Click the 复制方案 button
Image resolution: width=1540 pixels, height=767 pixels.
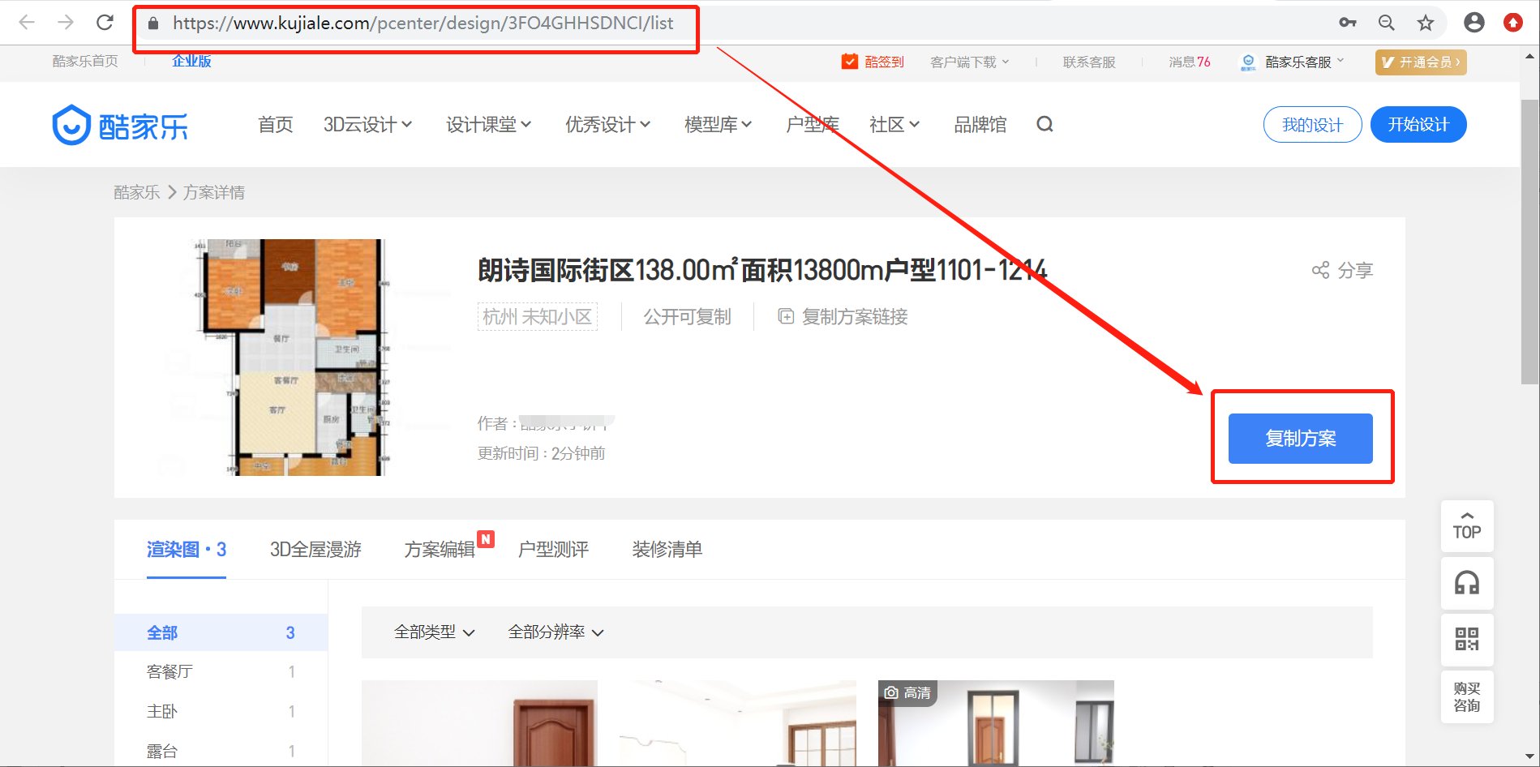[x=1300, y=438]
